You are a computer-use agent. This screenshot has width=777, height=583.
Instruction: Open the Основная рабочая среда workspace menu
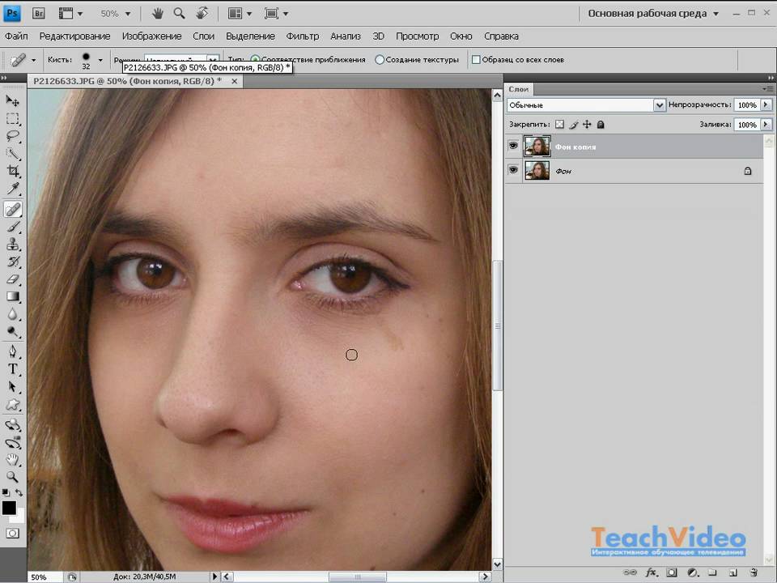click(652, 14)
